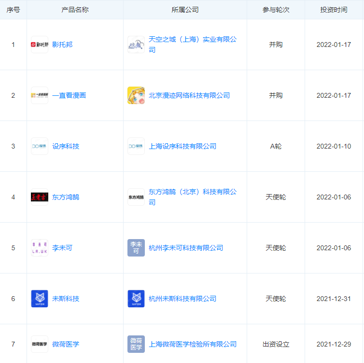This screenshot has width=364, height=363.
Task: Open the 影托邦 product link
Action: tap(62, 45)
